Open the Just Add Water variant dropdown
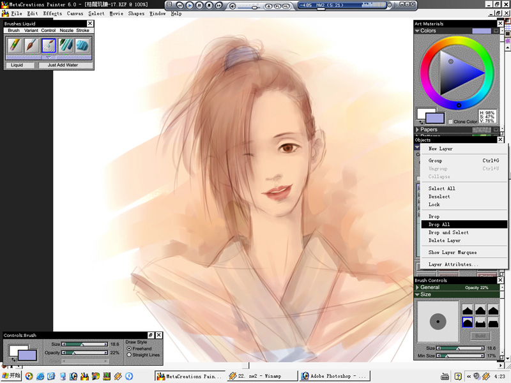The height and width of the screenshot is (383, 511). (x=65, y=65)
